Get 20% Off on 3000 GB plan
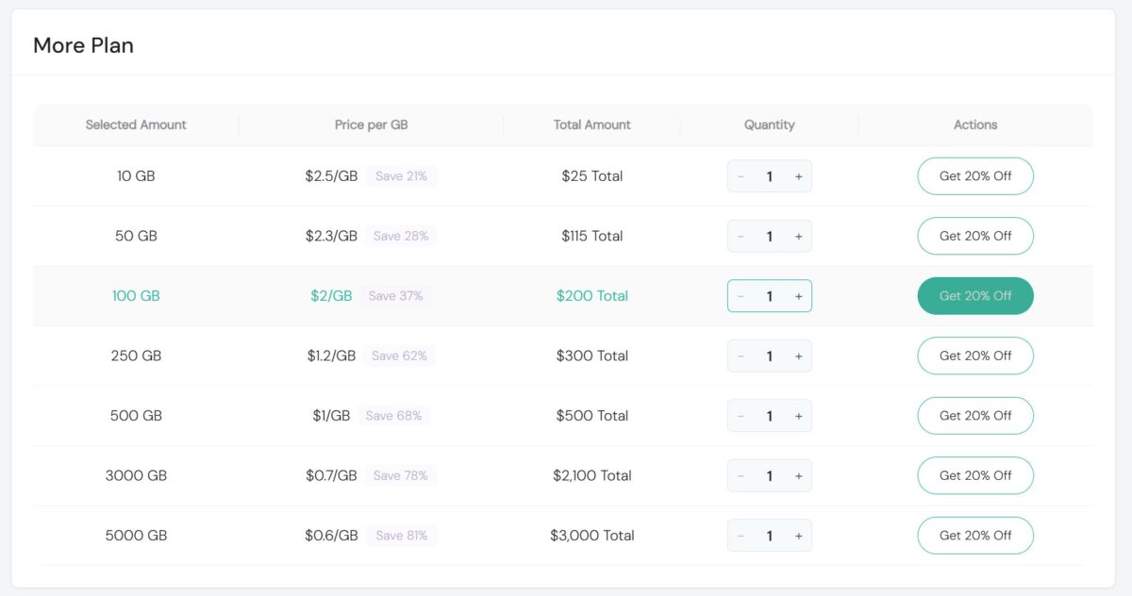 click(x=975, y=475)
